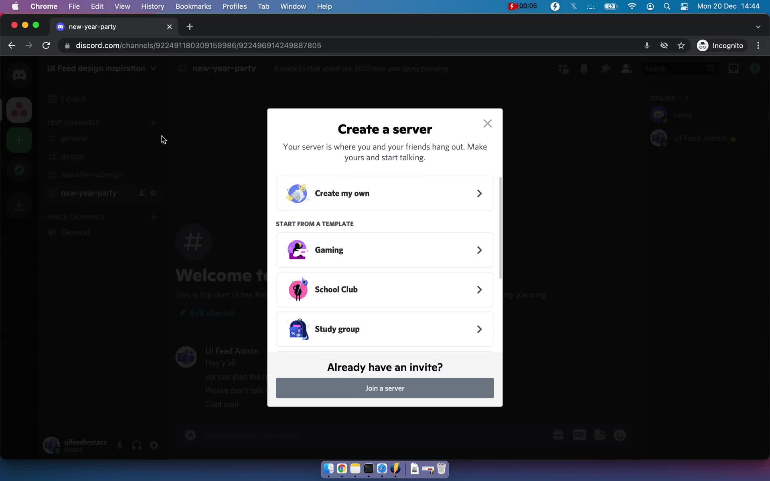Open the Help question mark icon
Viewport: 770px width, 481px height.
755,69
